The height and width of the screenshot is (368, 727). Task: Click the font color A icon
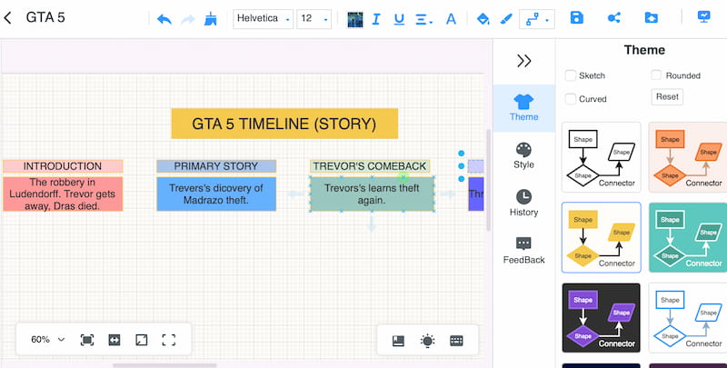click(x=451, y=19)
